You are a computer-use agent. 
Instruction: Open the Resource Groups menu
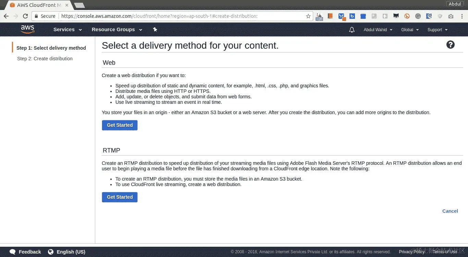[117, 29]
